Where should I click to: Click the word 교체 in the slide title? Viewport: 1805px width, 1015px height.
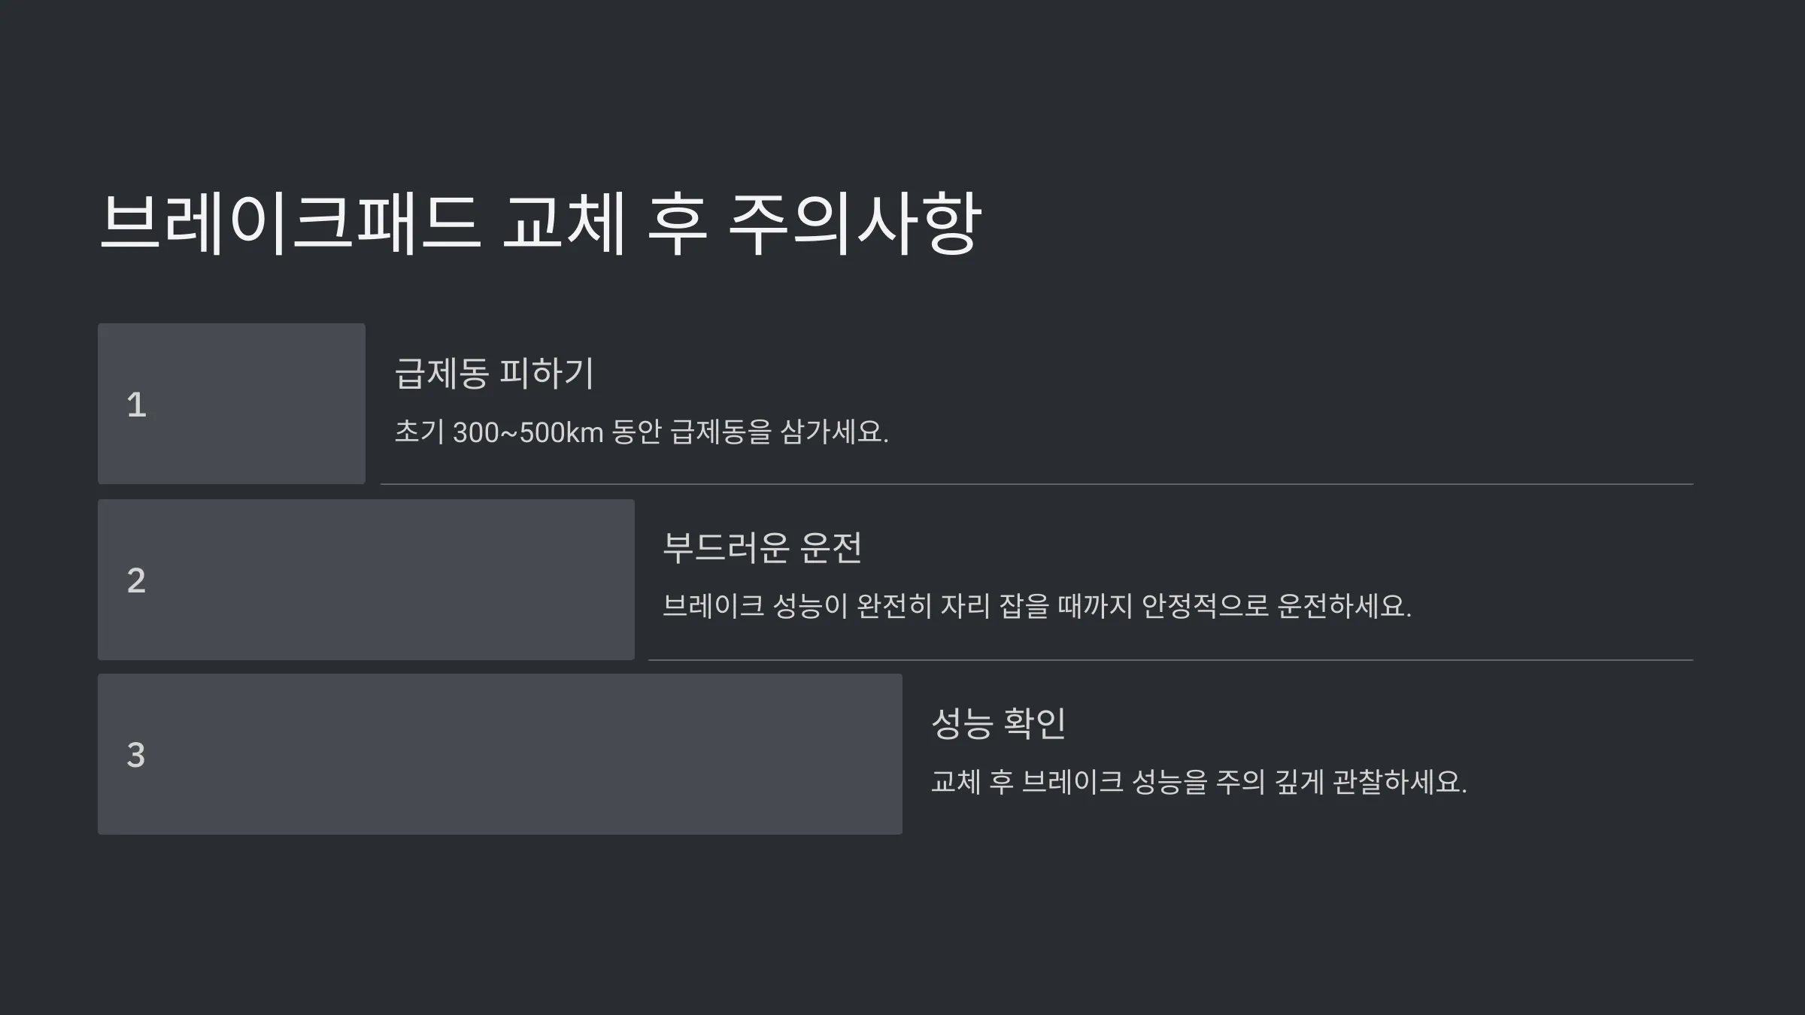click(x=564, y=223)
